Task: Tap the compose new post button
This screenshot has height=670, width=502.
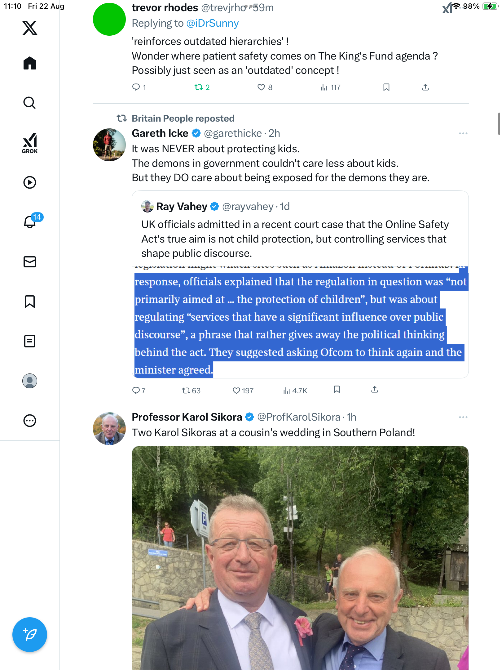Action: point(30,634)
